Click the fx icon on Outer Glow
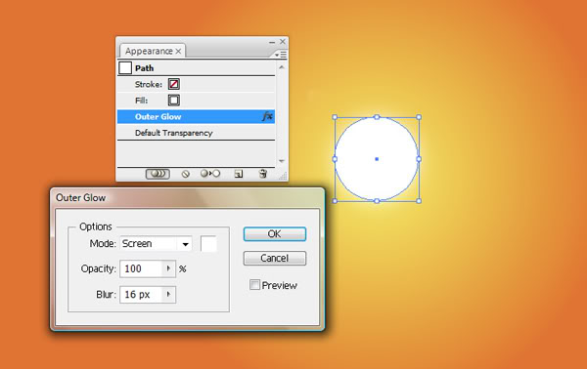This screenshot has width=587, height=369. tap(267, 116)
